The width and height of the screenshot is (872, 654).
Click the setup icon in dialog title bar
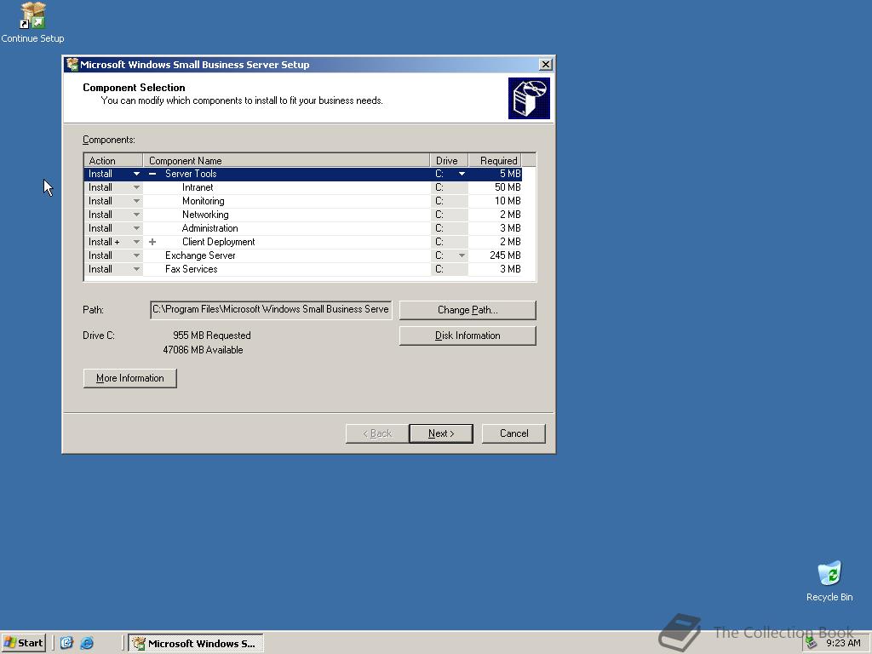click(72, 65)
